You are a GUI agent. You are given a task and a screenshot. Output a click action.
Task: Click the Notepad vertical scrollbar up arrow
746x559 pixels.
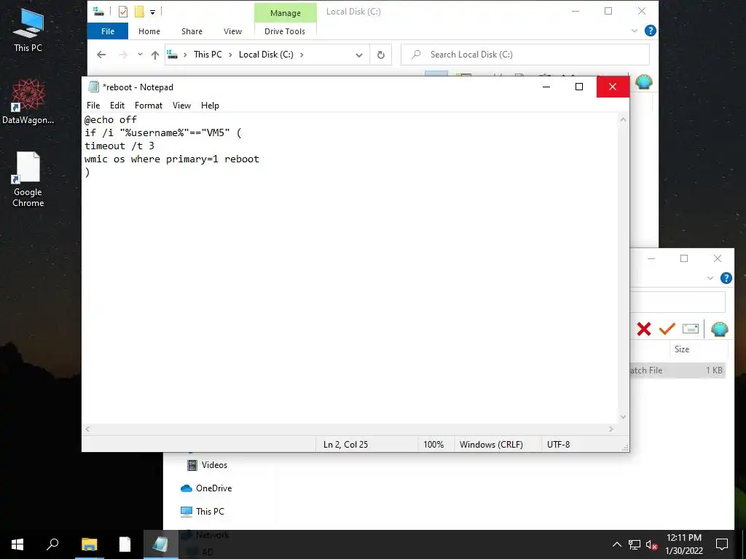(x=624, y=120)
